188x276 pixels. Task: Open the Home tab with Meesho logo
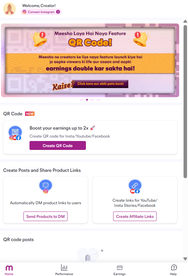pyautogui.click(x=9, y=270)
